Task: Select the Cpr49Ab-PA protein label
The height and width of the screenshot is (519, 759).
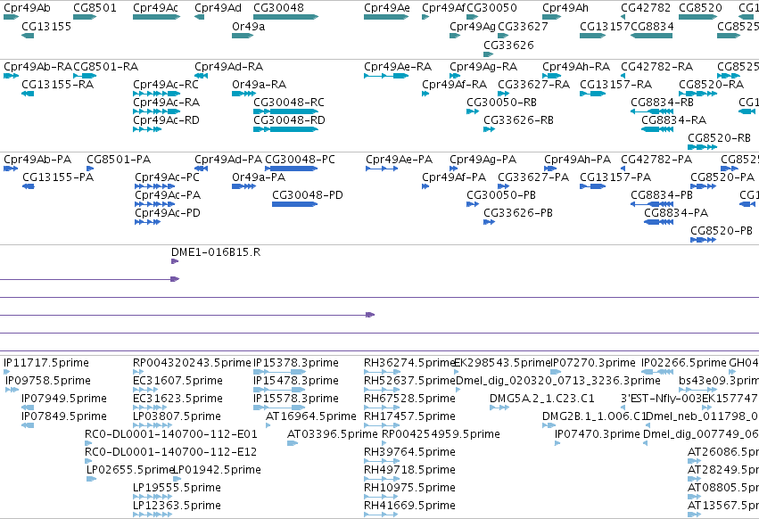Action: click(x=37, y=160)
